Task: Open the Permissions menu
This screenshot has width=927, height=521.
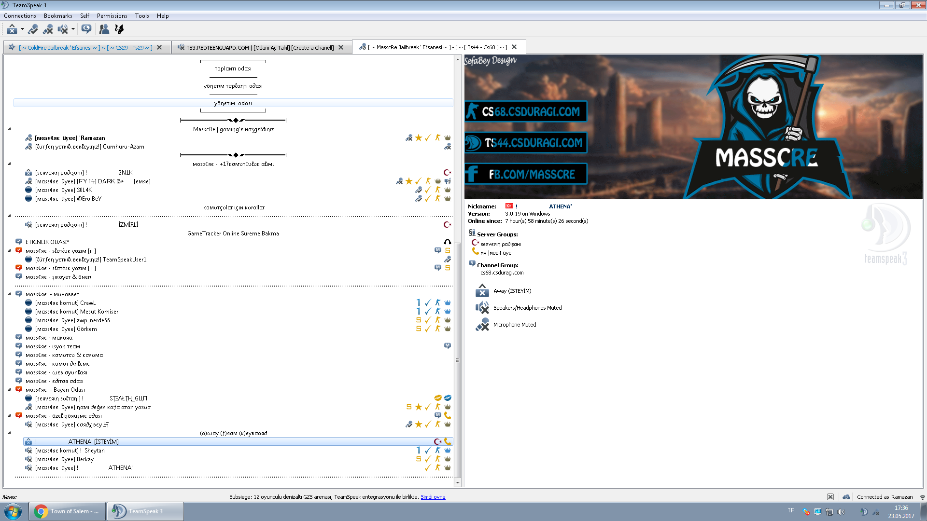Action: click(x=112, y=16)
